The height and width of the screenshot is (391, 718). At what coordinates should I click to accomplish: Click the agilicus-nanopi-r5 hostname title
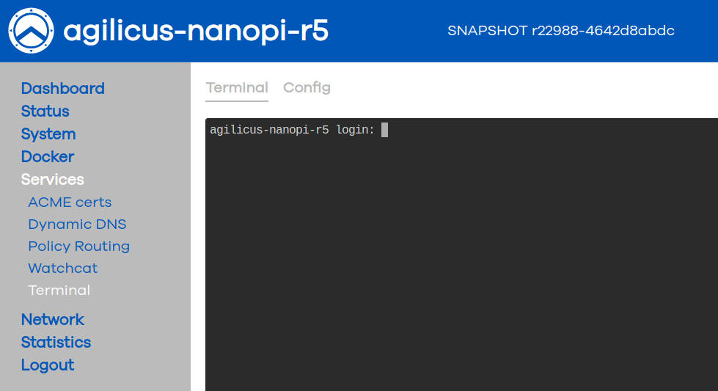(x=196, y=31)
